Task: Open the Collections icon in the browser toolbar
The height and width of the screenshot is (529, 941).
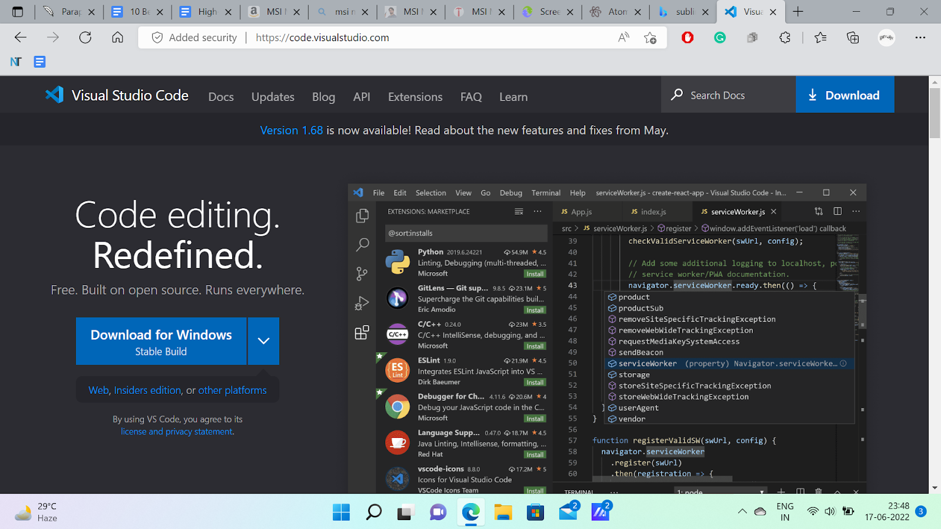Action: [853, 38]
